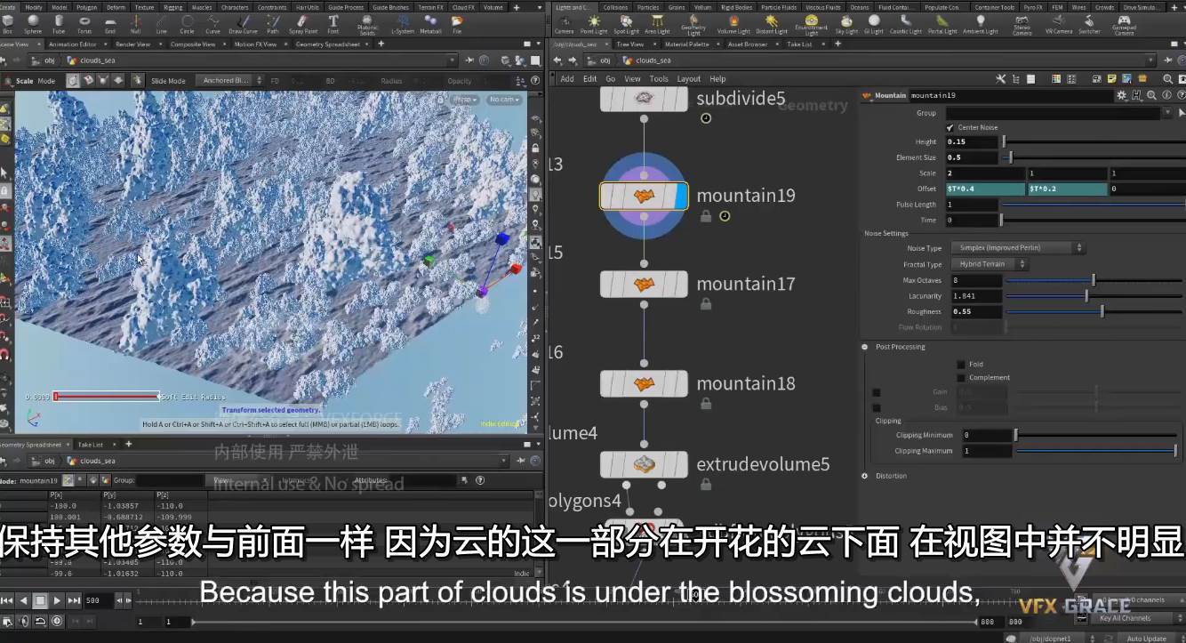Select the Box shelf tool

point(8,23)
